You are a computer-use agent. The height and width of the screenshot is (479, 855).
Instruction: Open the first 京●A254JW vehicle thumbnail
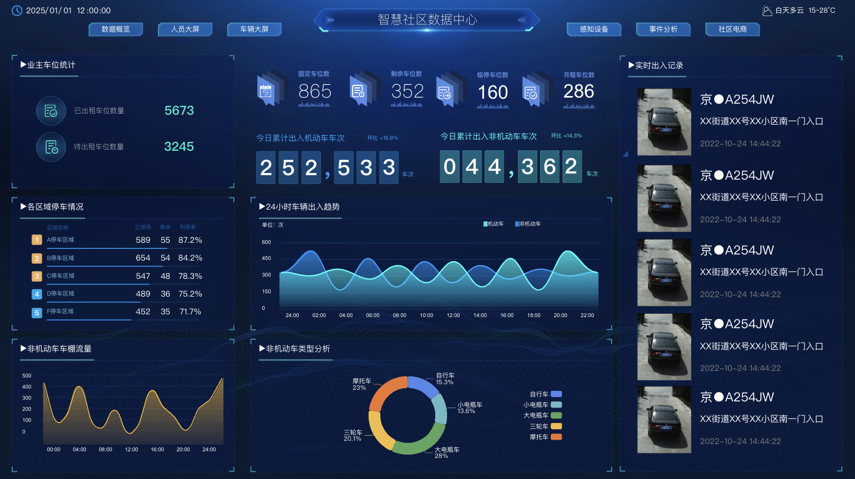coord(664,122)
